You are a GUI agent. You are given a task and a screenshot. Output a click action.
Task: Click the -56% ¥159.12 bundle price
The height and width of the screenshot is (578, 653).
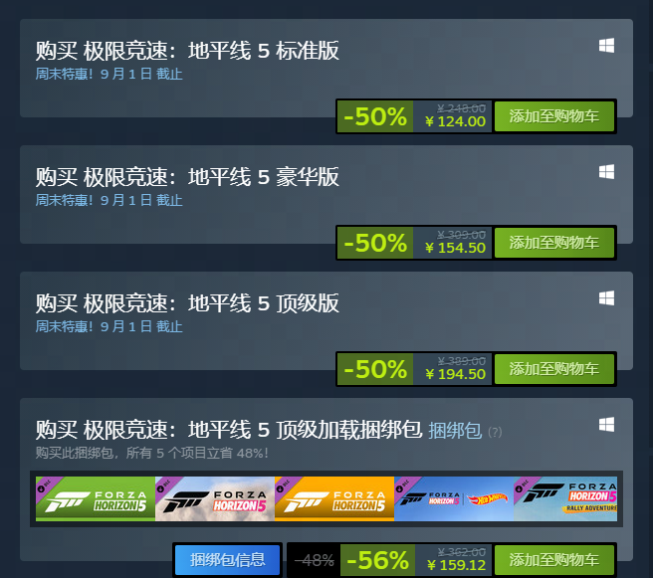click(x=416, y=560)
